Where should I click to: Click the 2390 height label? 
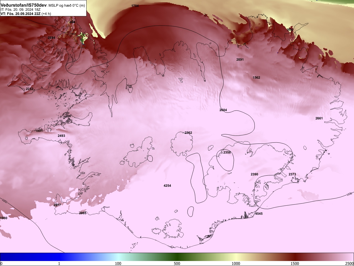[254, 174]
